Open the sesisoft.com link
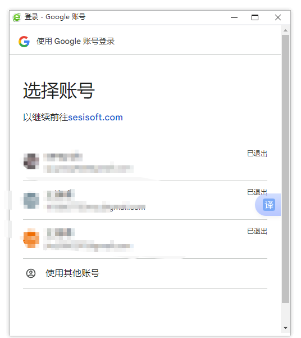The width and height of the screenshot is (301, 338). coord(95,118)
